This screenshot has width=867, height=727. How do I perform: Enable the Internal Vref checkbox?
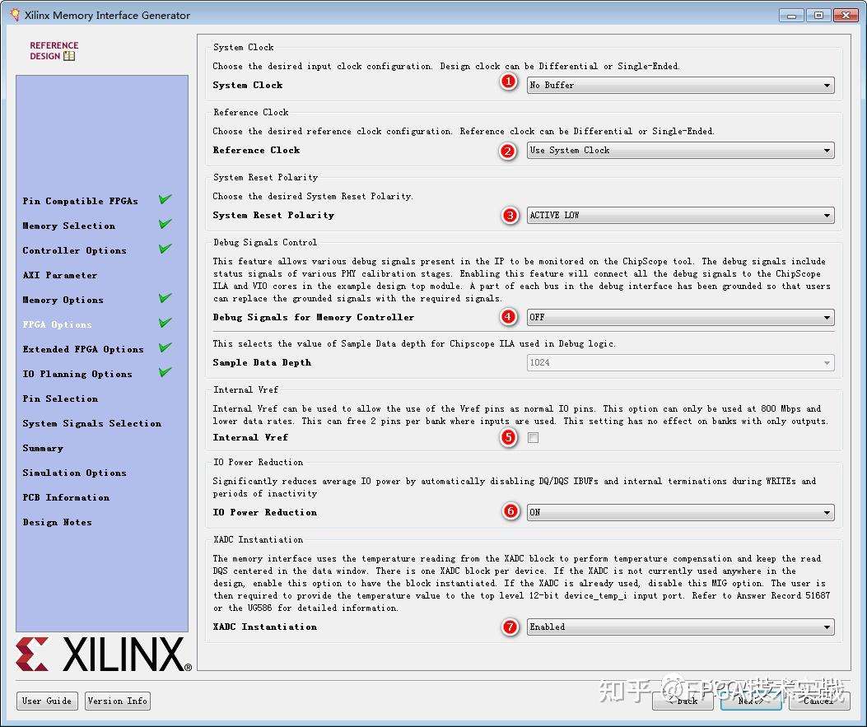pos(533,438)
